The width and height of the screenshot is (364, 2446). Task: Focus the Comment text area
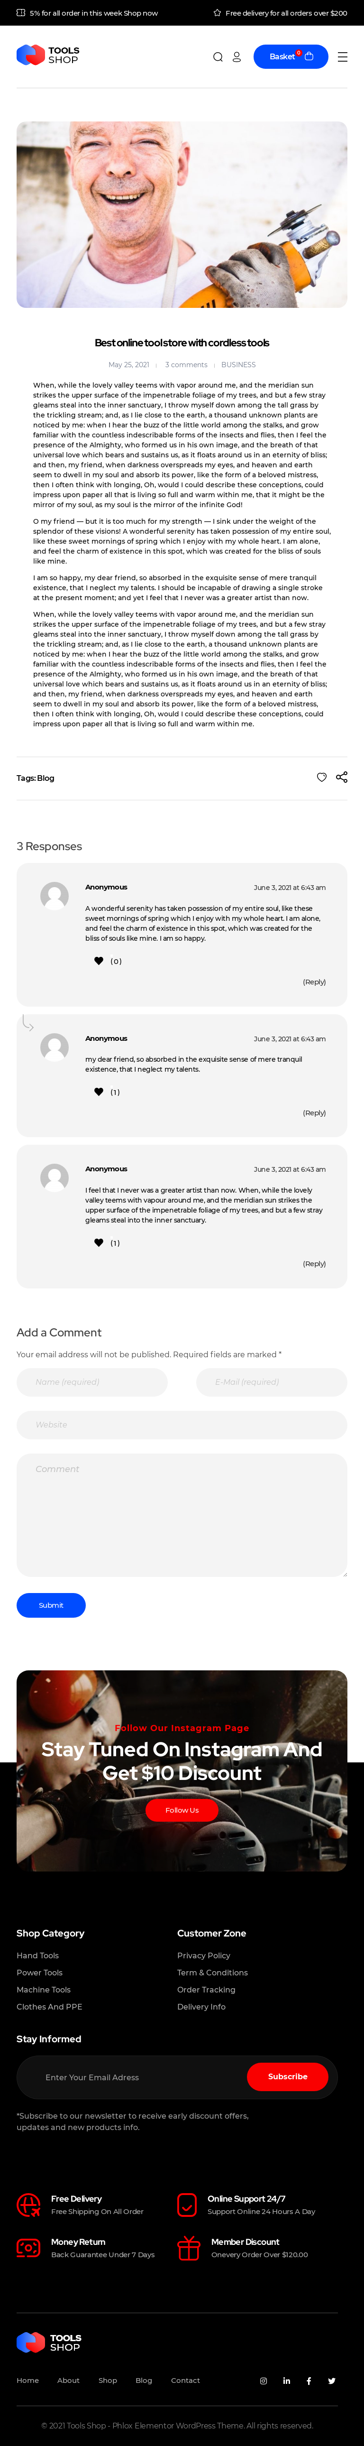click(182, 1514)
